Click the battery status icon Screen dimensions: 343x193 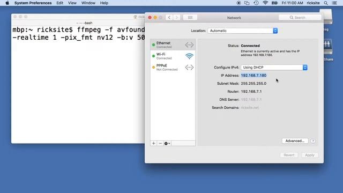point(274,3)
